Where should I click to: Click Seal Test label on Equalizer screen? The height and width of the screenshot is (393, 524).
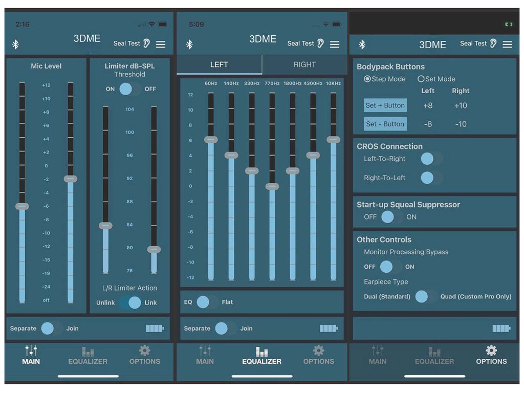click(301, 43)
